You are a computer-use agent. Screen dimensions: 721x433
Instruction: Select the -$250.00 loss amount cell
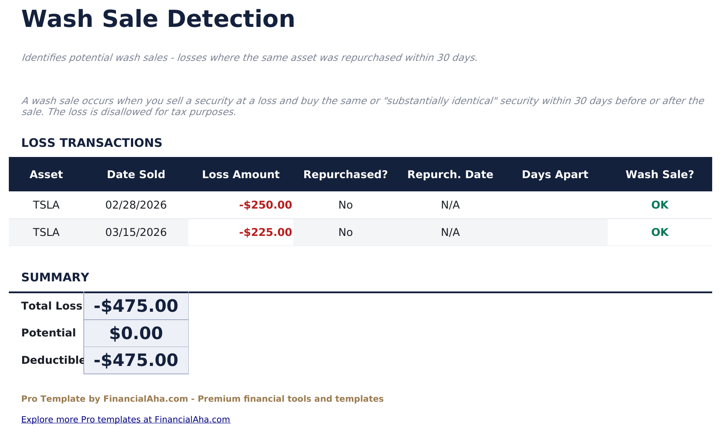(265, 205)
